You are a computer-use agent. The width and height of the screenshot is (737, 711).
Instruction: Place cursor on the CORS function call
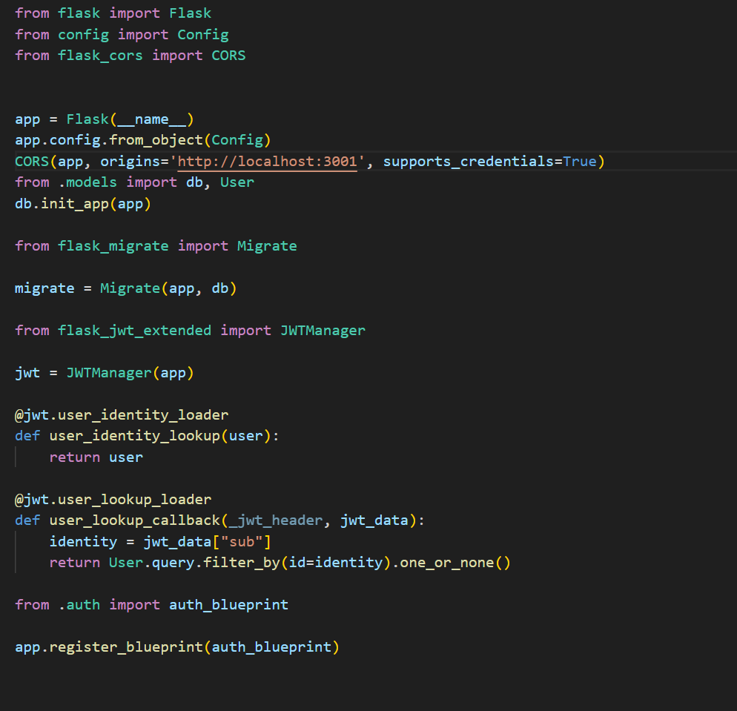point(32,162)
